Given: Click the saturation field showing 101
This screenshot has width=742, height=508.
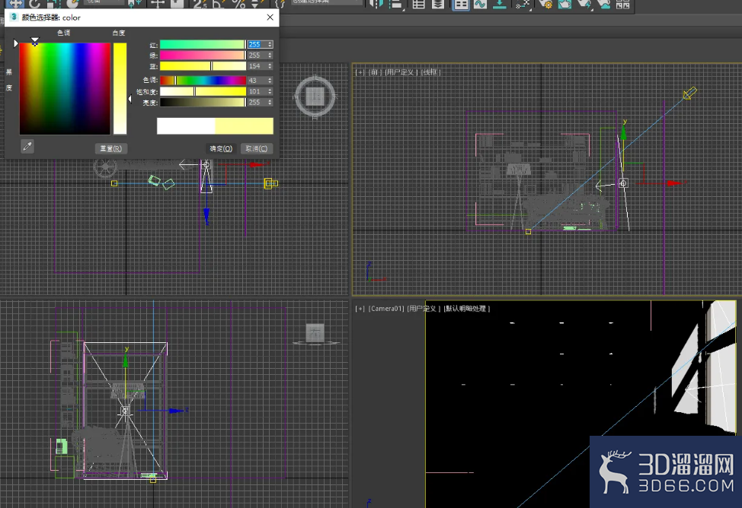Looking at the screenshot, I should click(x=257, y=91).
